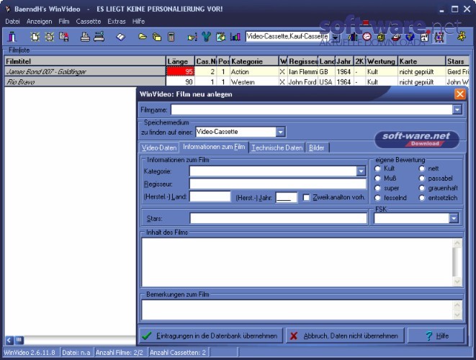
Task: Click the new blank document toolbar icon
Action: [x=35, y=37]
